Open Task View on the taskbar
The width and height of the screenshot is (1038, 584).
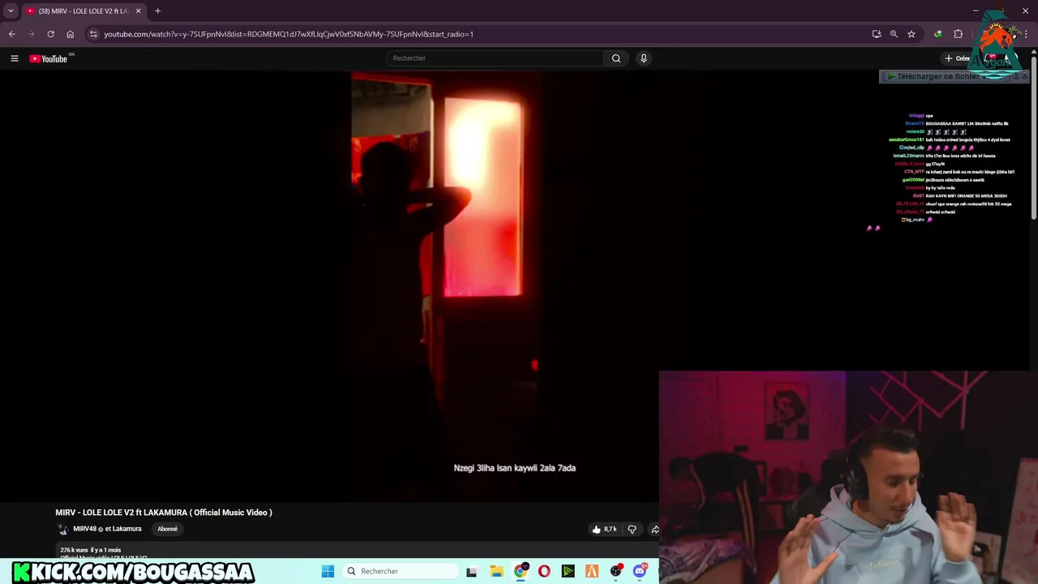click(471, 571)
